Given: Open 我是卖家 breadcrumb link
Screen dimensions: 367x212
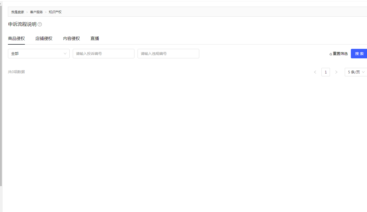Looking at the screenshot, I should click(17, 12).
